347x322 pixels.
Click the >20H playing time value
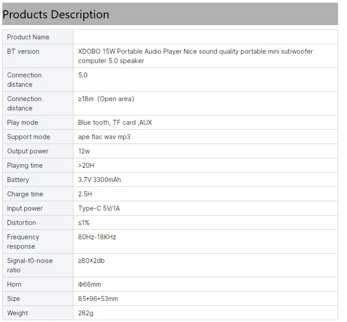pos(86,165)
